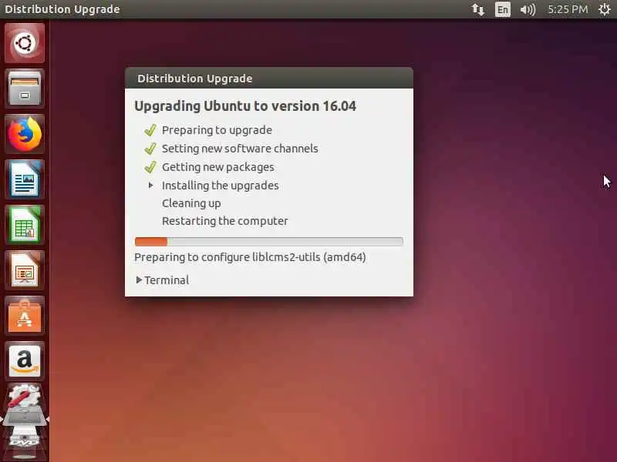
Task: Click the Distribution Upgrade dialog title bar
Action: 268,79
